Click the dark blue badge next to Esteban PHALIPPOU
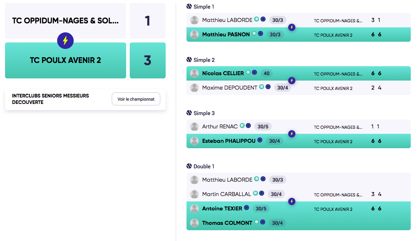419x241 pixels. coord(260,140)
